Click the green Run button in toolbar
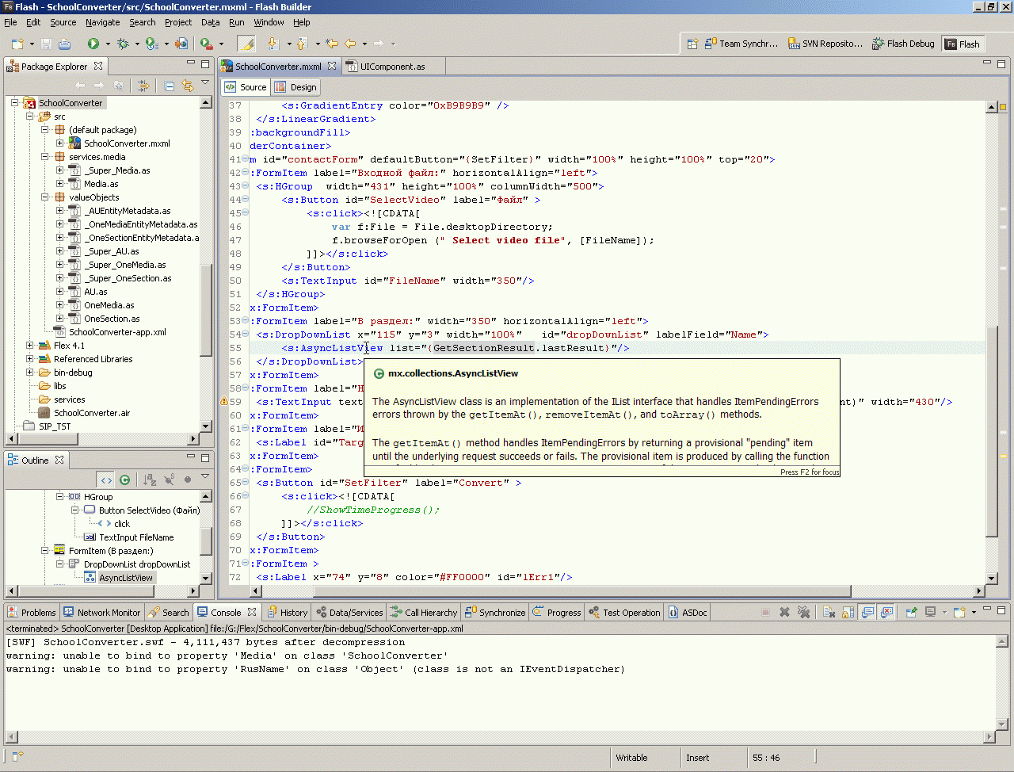The image size is (1014, 772). 93,44
